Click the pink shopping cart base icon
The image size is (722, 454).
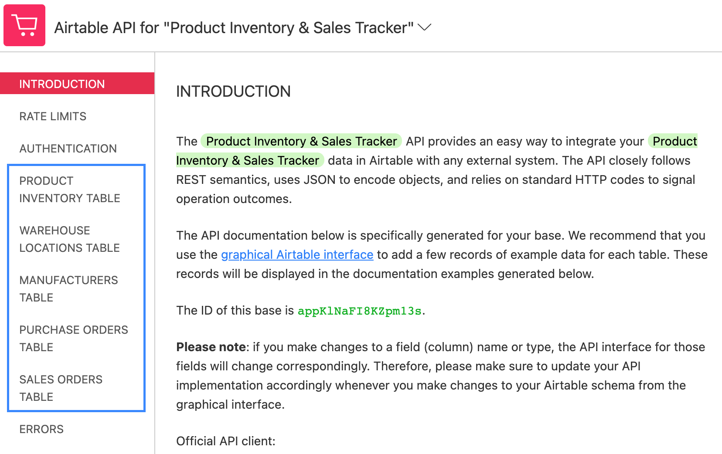[24, 25]
